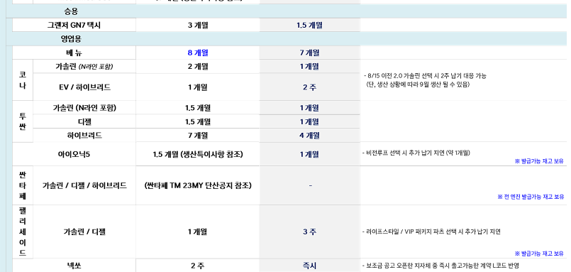Select the EV / 하이브리드 cell
Viewport: 571px width, 272px height.
(x=84, y=87)
